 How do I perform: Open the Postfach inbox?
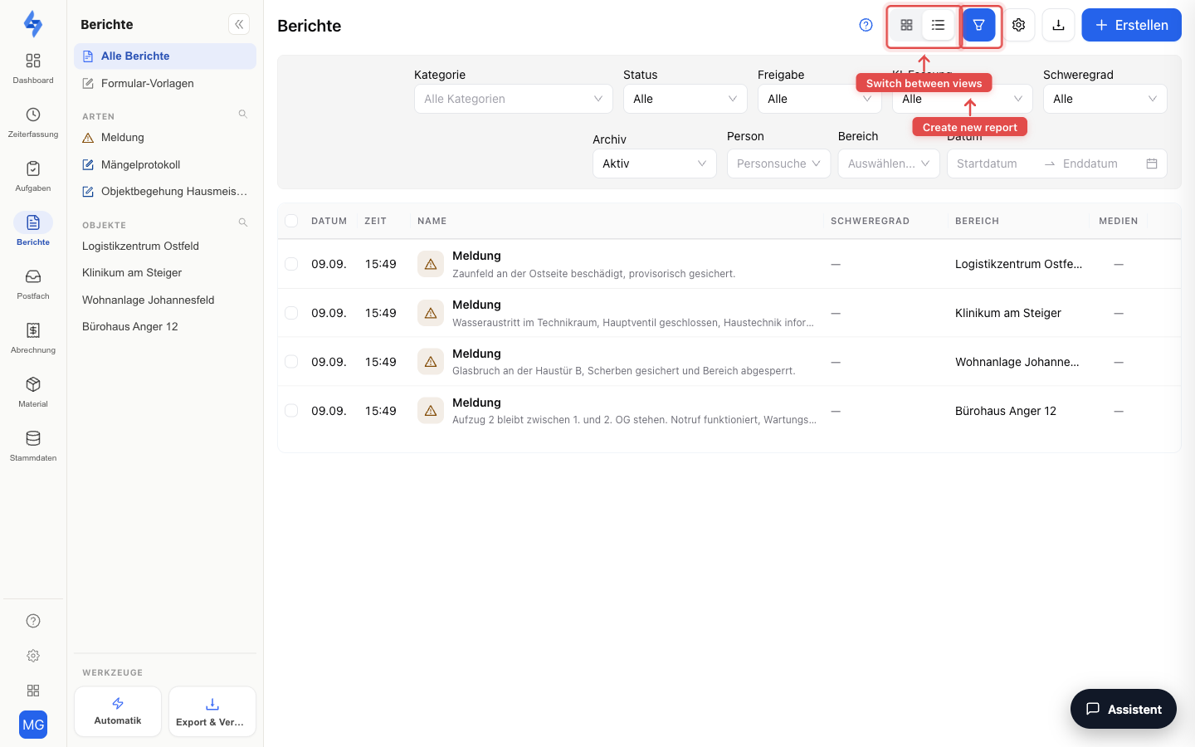point(33,284)
